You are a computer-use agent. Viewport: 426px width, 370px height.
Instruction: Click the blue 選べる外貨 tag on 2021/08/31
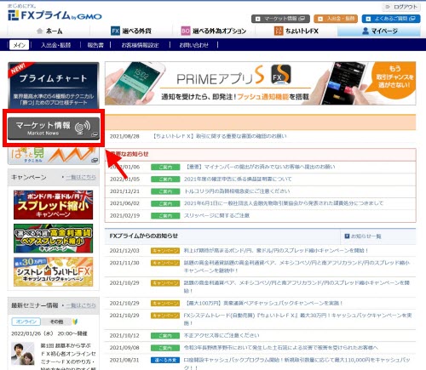[x=165, y=361]
